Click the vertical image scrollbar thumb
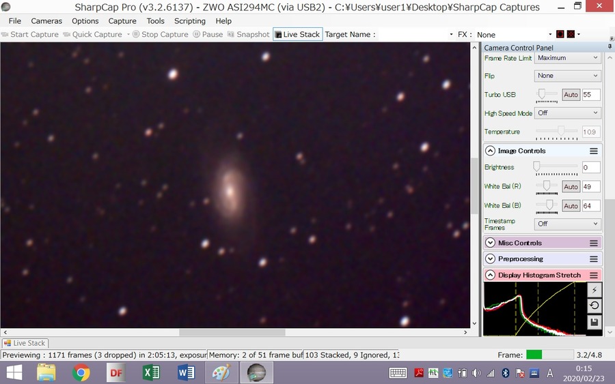 coord(474,186)
